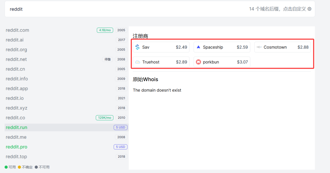Click the text The domain doesn't exist
The width and height of the screenshot is (330, 173).
tap(157, 90)
